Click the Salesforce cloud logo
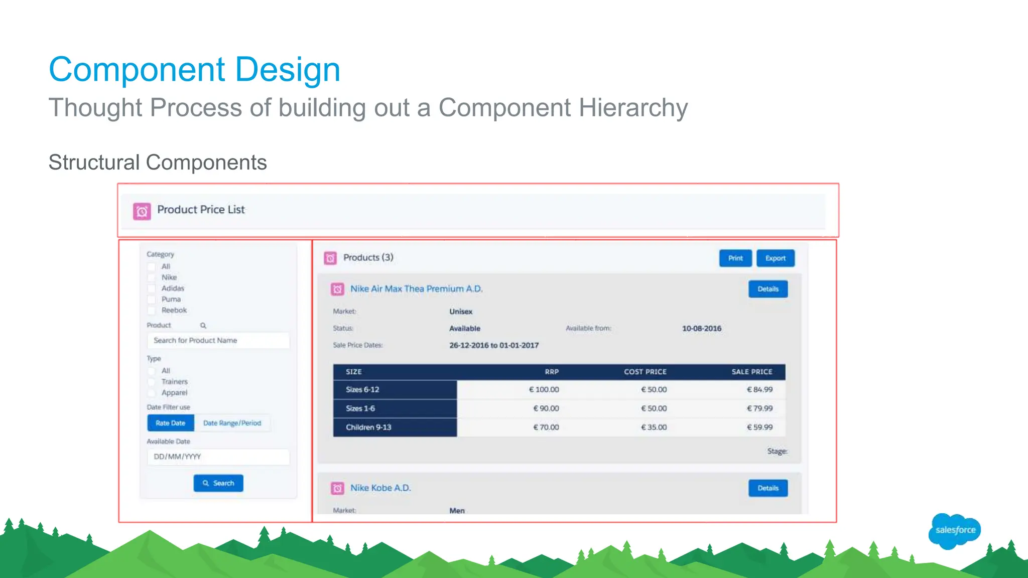This screenshot has width=1028, height=578. pyautogui.click(x=954, y=530)
